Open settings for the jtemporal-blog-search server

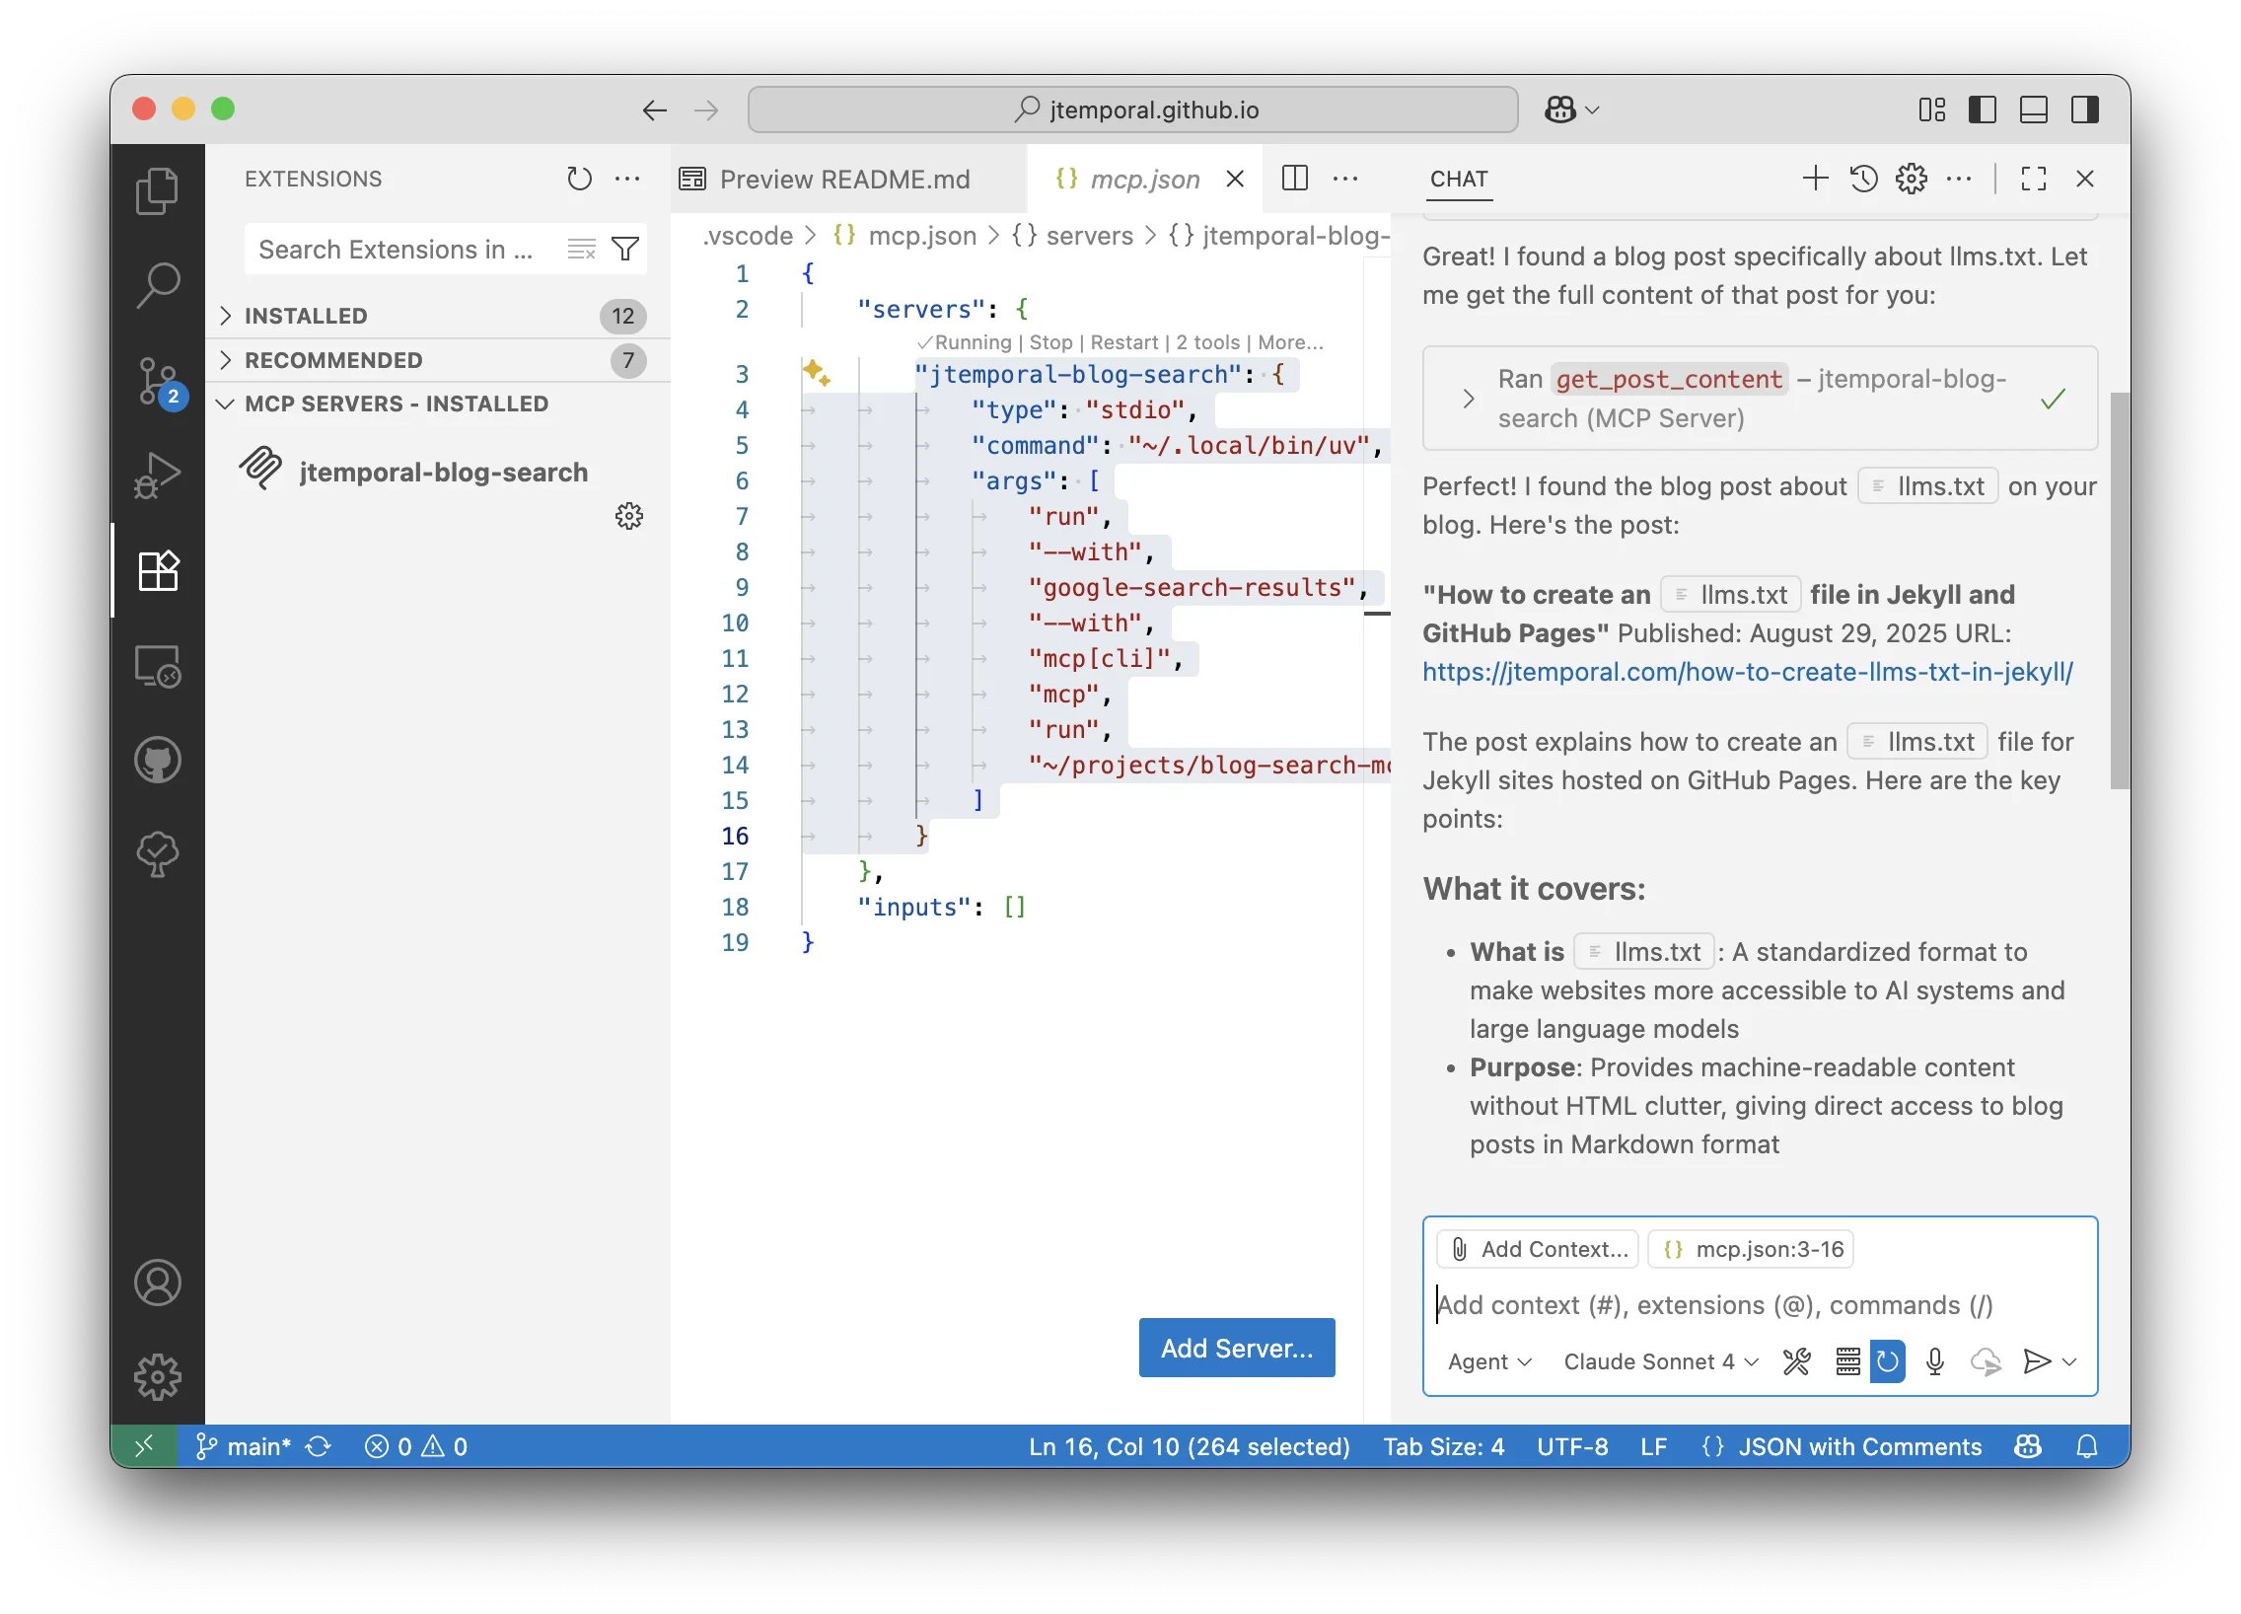[629, 516]
